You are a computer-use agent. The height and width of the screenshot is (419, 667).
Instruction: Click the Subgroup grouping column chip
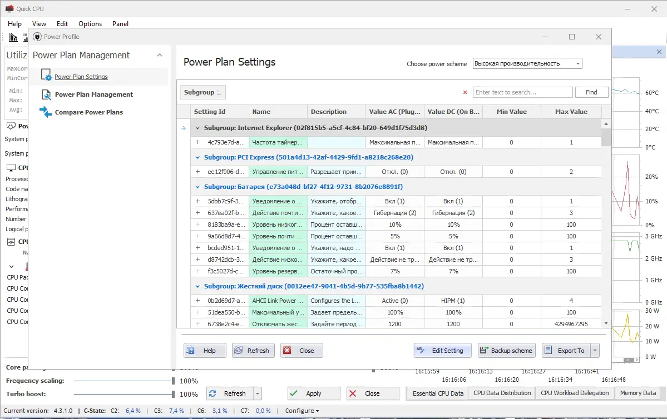(x=203, y=92)
